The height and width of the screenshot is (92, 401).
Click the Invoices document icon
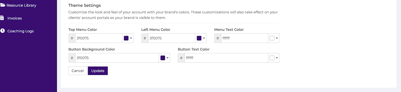tap(2, 18)
